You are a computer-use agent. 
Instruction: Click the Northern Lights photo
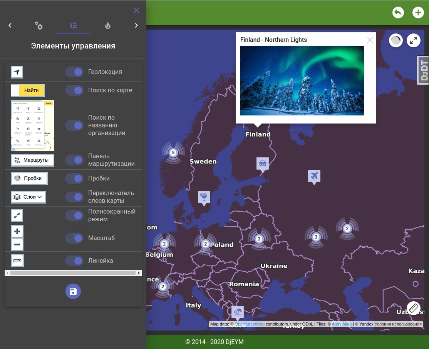[302, 81]
